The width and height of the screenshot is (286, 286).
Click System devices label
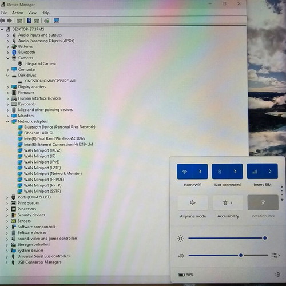pyautogui.click(x=30, y=251)
